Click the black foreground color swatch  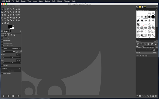(x=10, y=26)
